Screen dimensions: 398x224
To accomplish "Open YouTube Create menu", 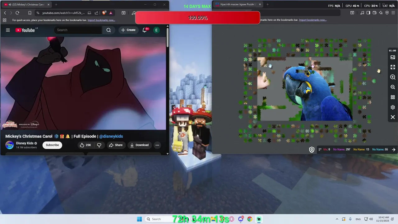I will coord(128,30).
